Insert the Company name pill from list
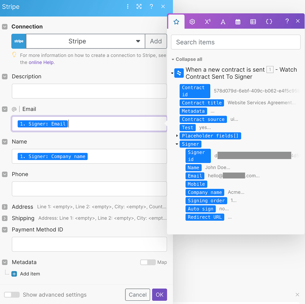This screenshot has height=304, width=305. (x=205, y=192)
